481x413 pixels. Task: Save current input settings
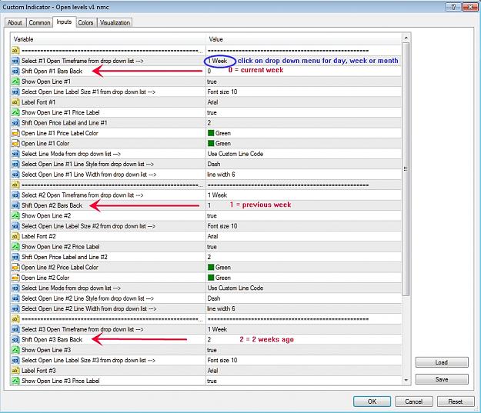(442, 379)
